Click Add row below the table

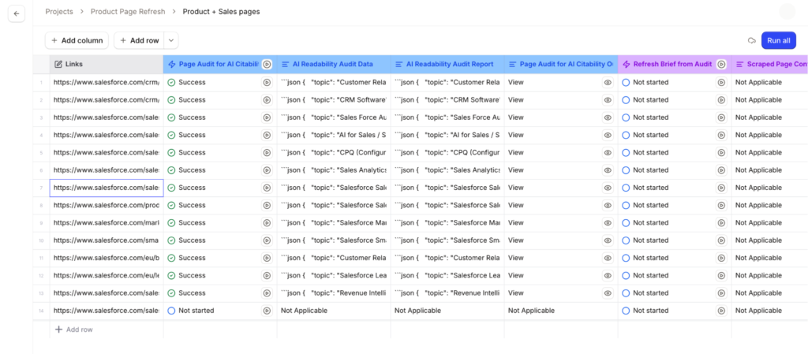click(73, 330)
